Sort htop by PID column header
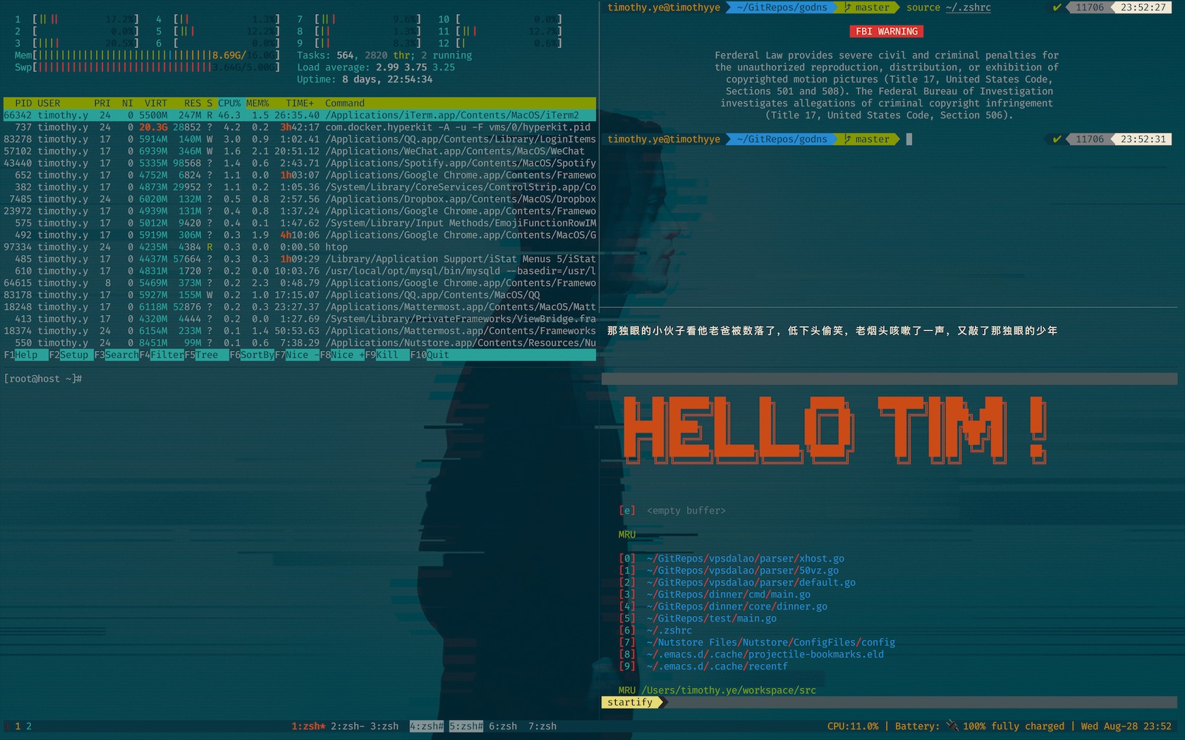 click(23, 104)
